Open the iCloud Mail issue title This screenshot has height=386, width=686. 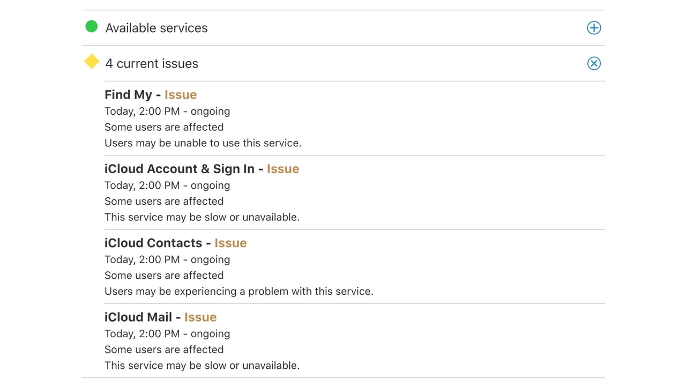[x=138, y=317]
